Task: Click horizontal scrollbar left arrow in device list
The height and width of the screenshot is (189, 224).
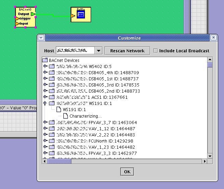Action: pos(45,161)
